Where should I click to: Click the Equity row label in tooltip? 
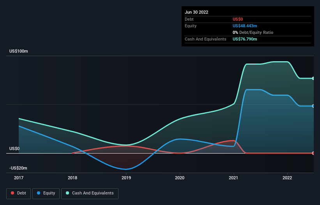[x=191, y=26]
